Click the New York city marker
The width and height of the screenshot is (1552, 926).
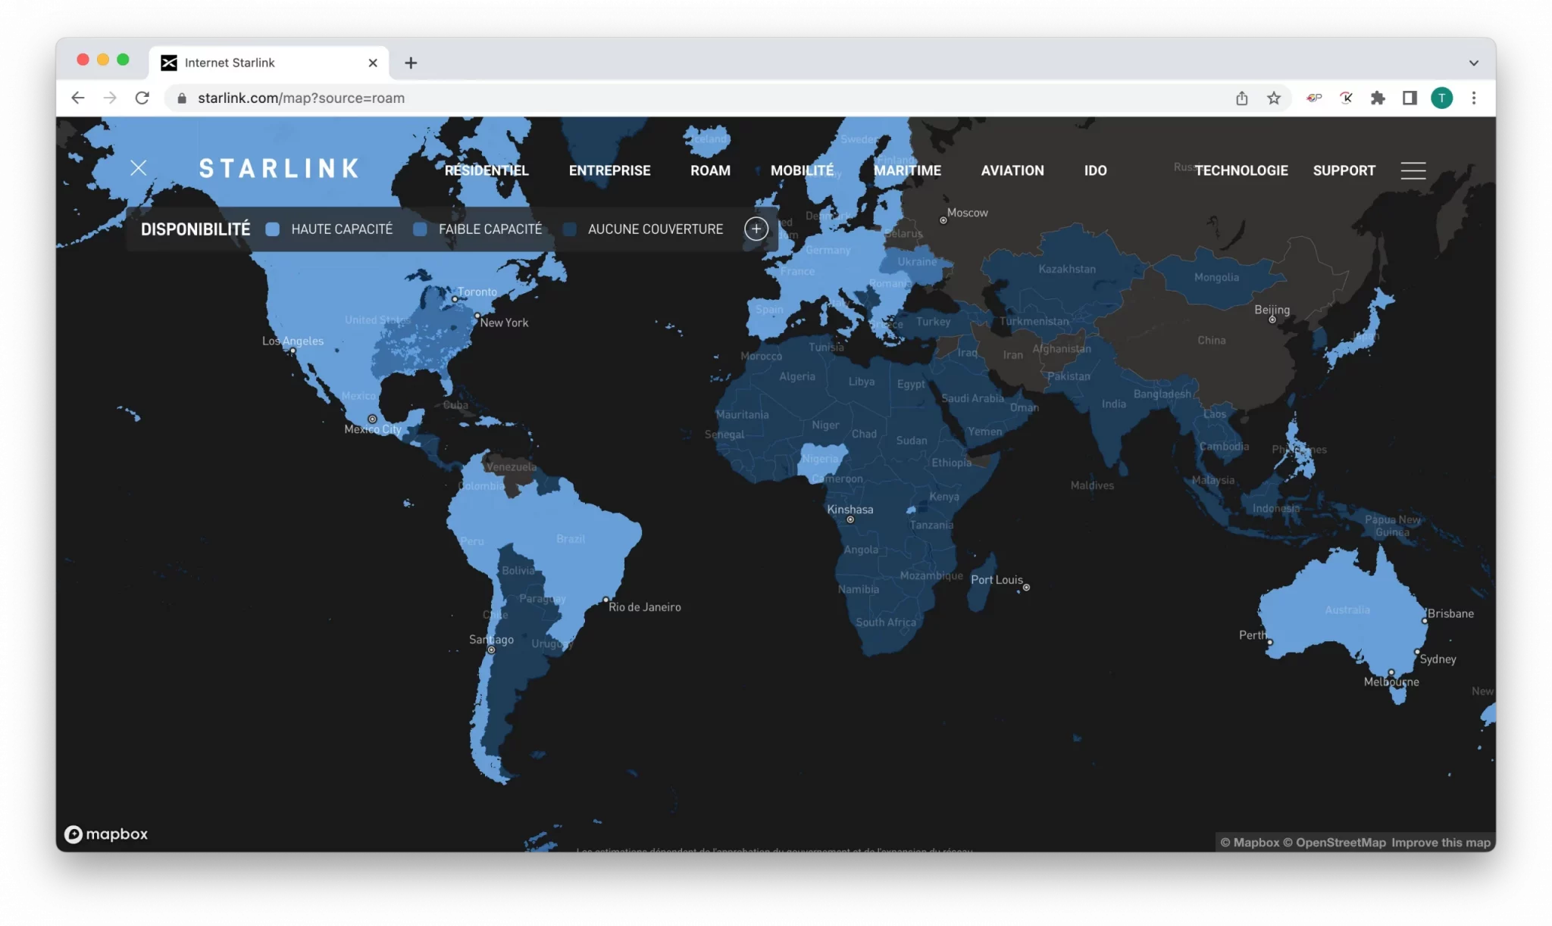click(477, 316)
